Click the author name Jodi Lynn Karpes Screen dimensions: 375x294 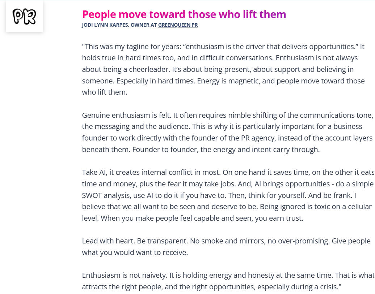click(105, 25)
